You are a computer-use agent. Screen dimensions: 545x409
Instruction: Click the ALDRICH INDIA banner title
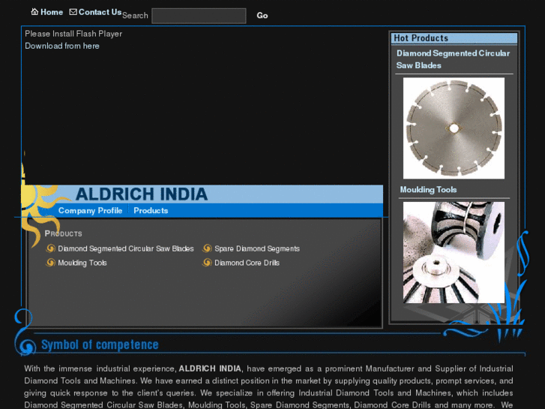142,194
